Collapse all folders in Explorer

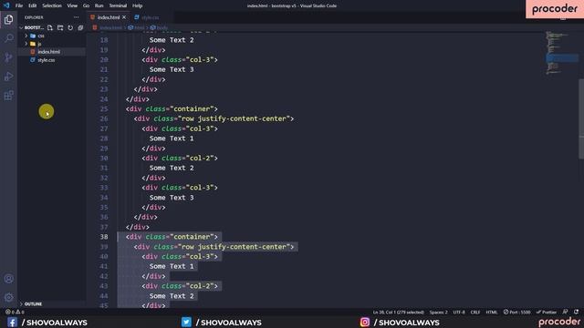[80, 28]
